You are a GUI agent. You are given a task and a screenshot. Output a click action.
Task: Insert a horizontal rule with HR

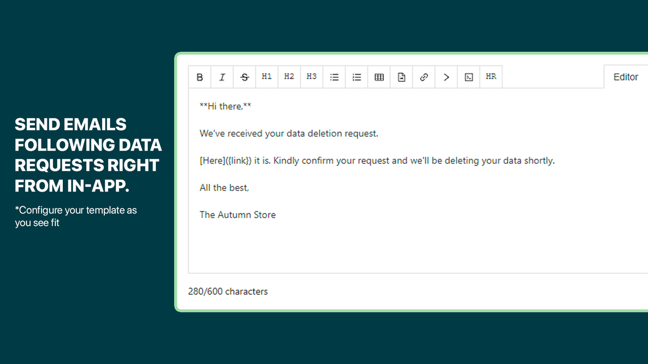pos(491,77)
